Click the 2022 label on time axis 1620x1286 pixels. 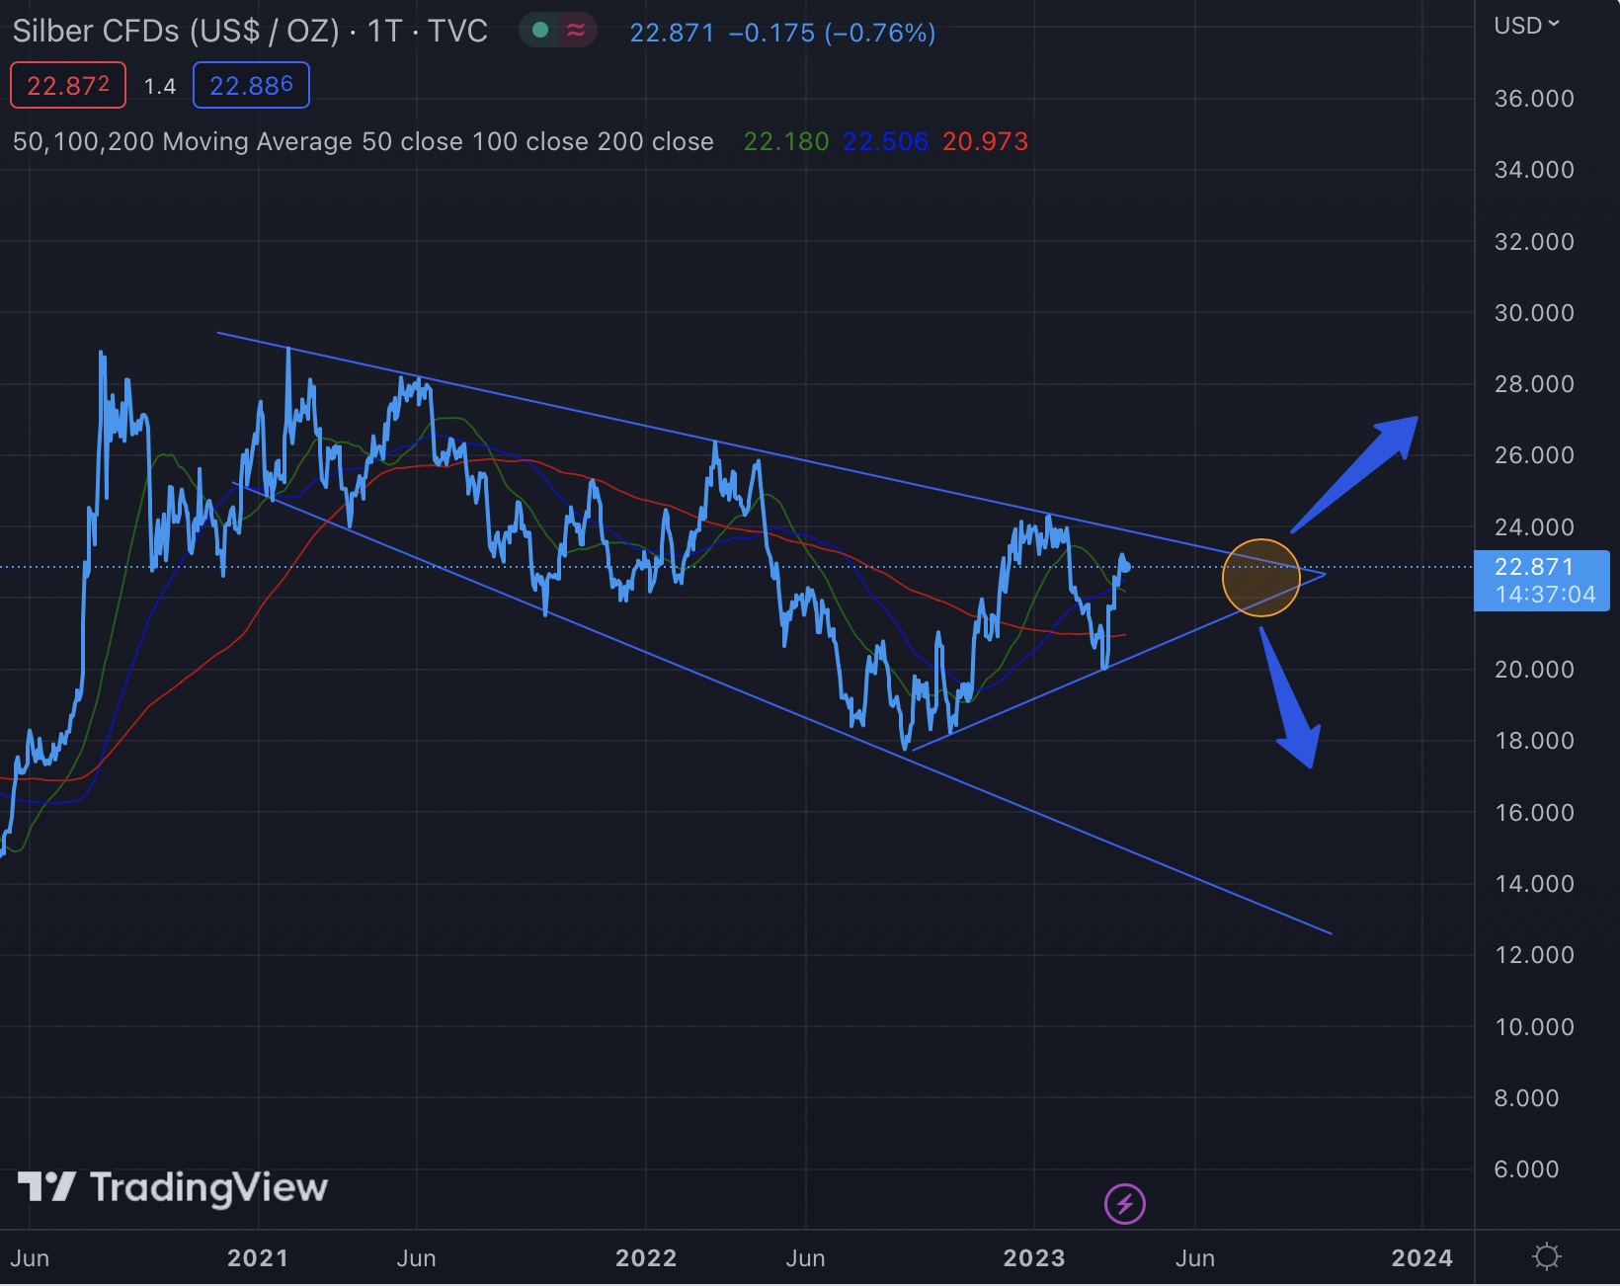[x=646, y=1258]
